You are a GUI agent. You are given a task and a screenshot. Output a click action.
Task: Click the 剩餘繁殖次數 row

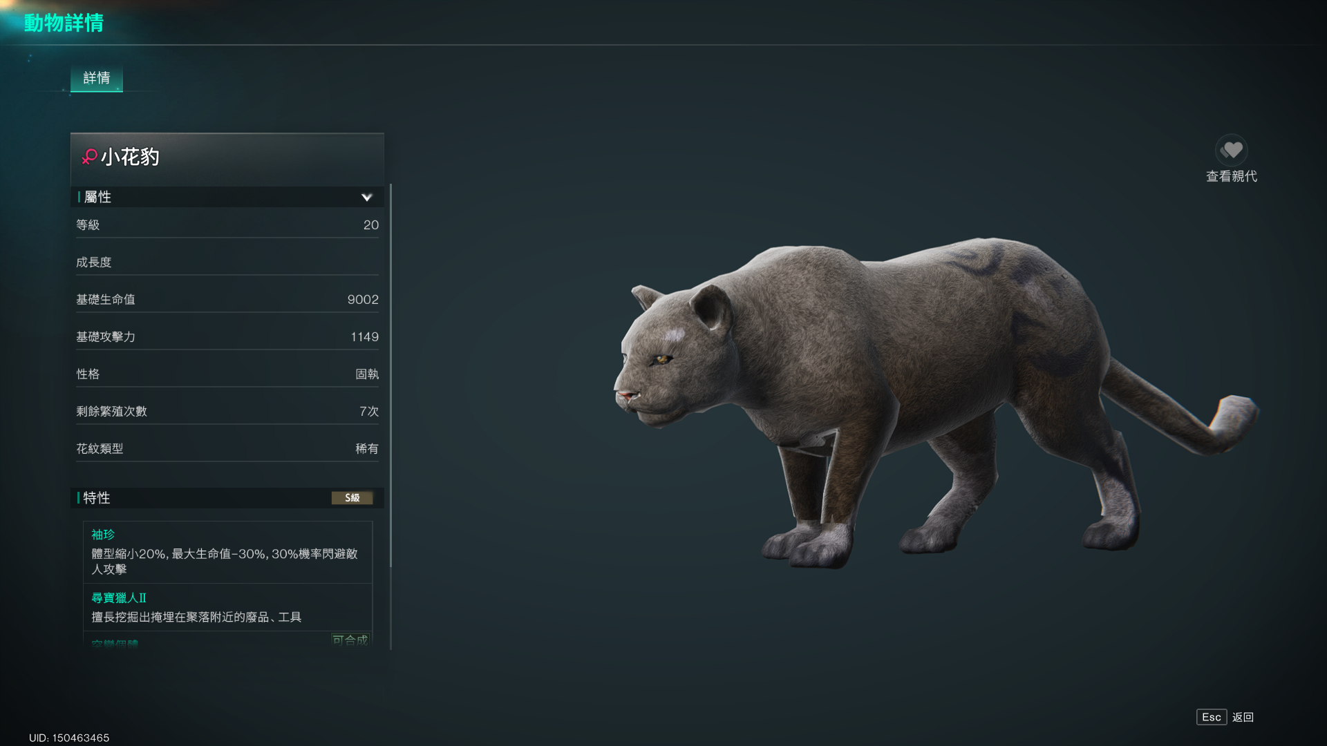point(227,412)
